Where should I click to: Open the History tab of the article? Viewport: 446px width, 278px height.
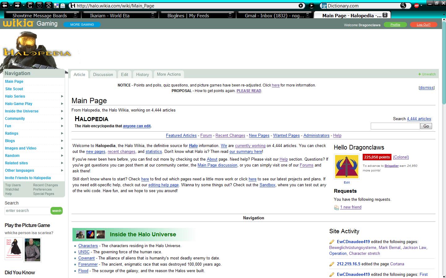pos(142,74)
